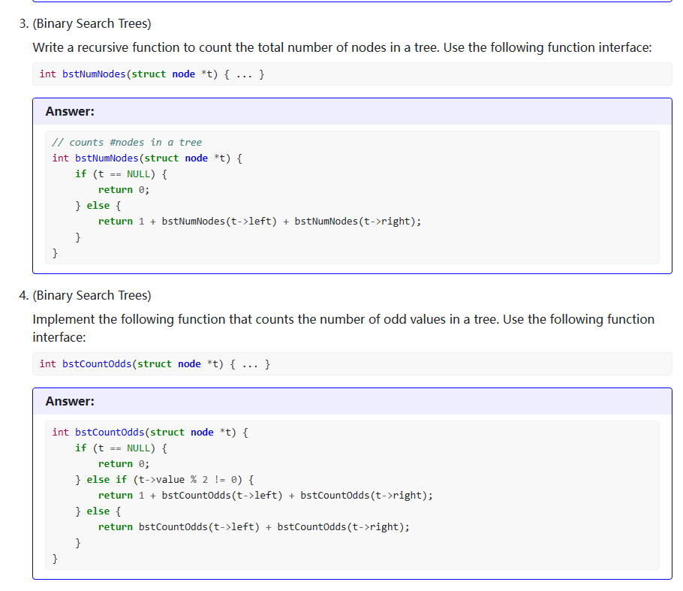Click the bstNumNodes interface code line
683x591 pixels.
152,74
